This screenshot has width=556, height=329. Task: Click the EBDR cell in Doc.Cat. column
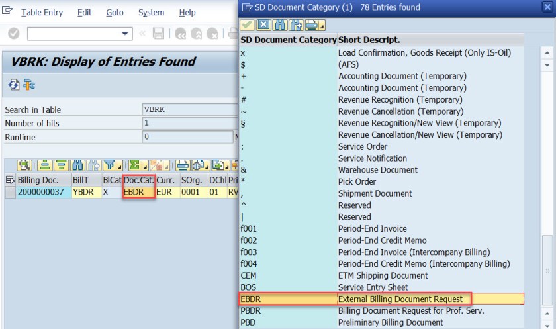(x=139, y=192)
